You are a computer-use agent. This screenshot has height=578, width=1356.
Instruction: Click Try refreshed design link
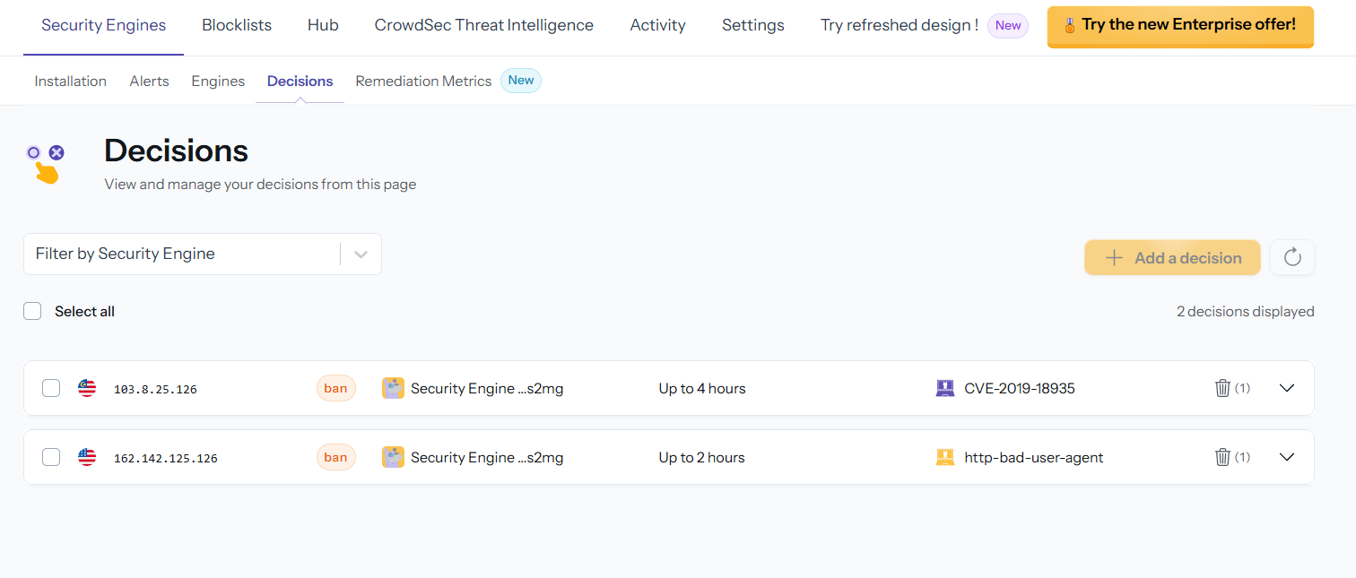coord(900,25)
